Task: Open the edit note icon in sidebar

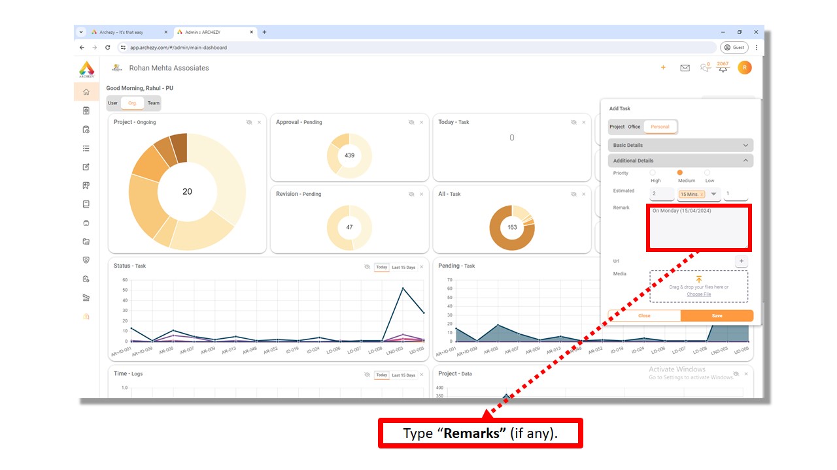Action: [86, 167]
